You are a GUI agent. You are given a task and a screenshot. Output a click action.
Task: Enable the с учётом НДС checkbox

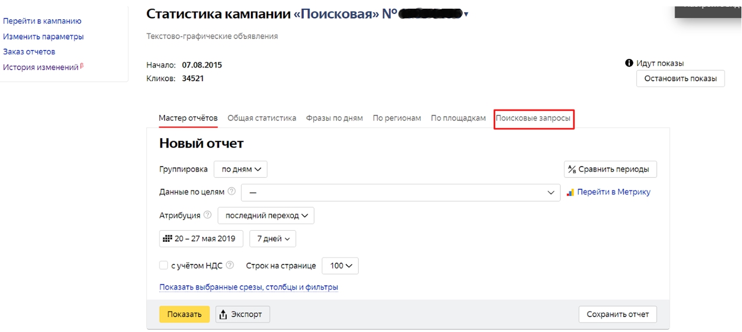163,266
